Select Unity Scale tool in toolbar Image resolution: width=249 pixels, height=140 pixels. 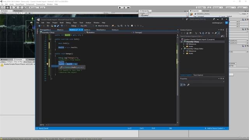coord(16,7)
